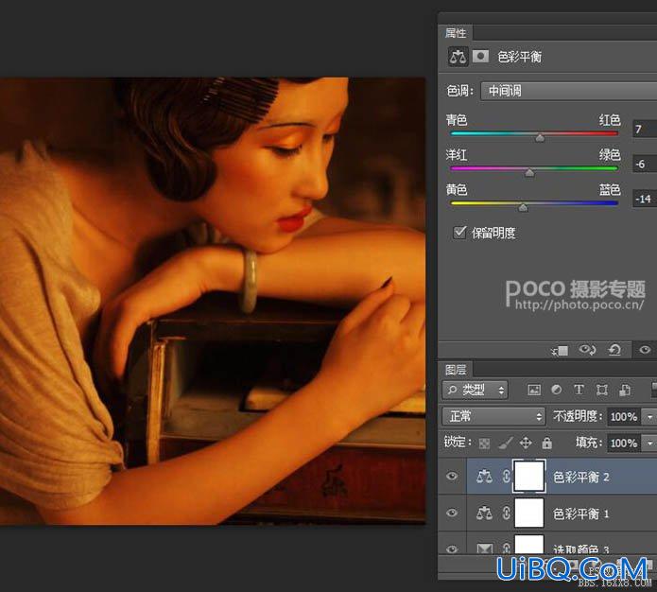The width and height of the screenshot is (657, 592).
Task: Click the cyan-red value field showing 7
Action: 645,130
